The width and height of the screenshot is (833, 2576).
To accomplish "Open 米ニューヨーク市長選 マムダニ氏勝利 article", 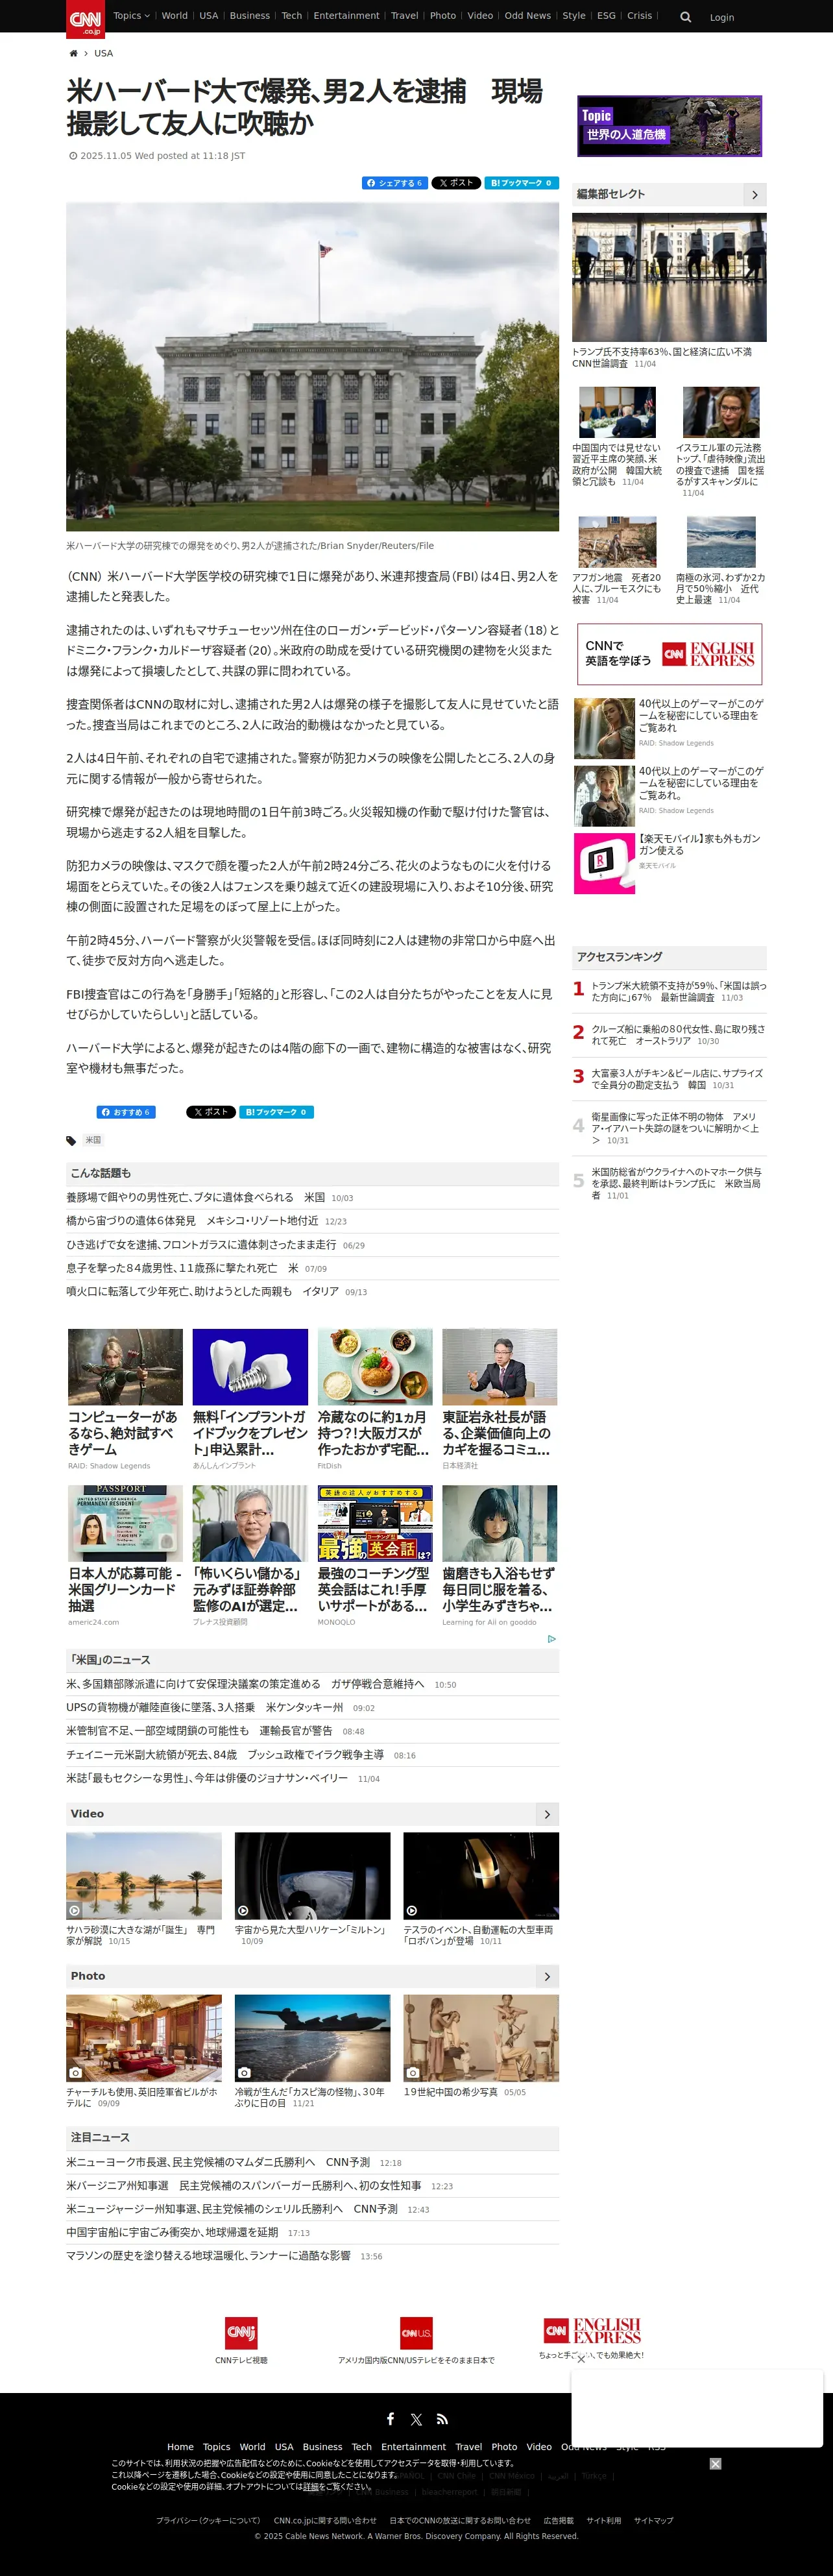I will (x=218, y=2162).
